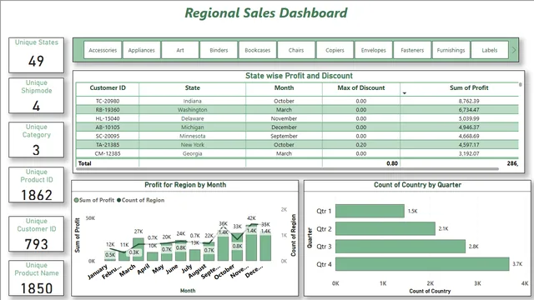Viewport: 534px width, 300px height.
Task: Filter dashboard by Bookcases
Action: (258, 50)
